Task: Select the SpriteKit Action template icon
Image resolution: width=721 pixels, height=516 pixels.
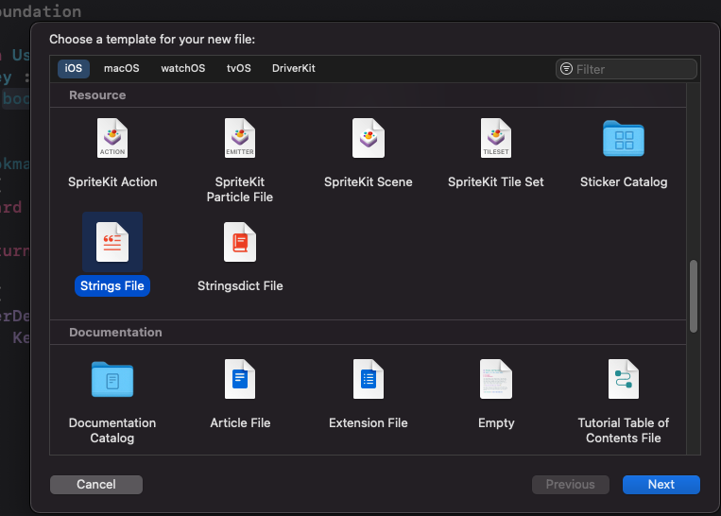Action: (112, 138)
